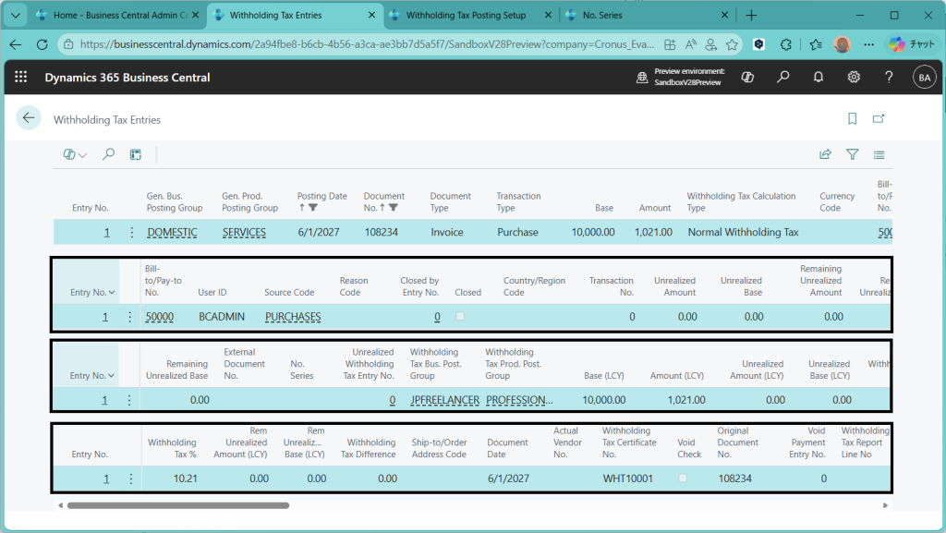
Task: Click the help question mark icon
Action: [889, 78]
